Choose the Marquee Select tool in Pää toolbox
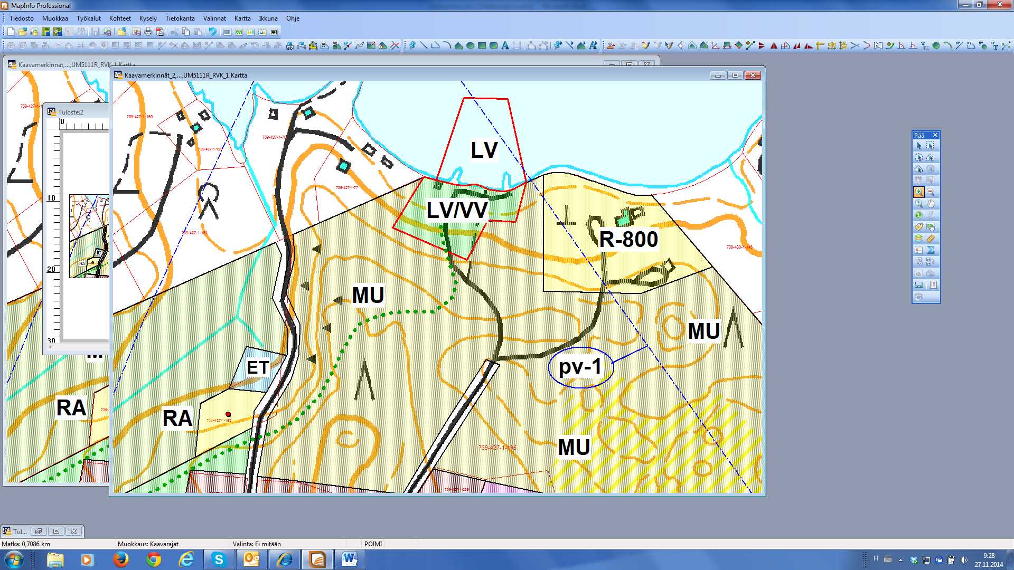Viewport: 1014px width, 570px height. [x=931, y=146]
